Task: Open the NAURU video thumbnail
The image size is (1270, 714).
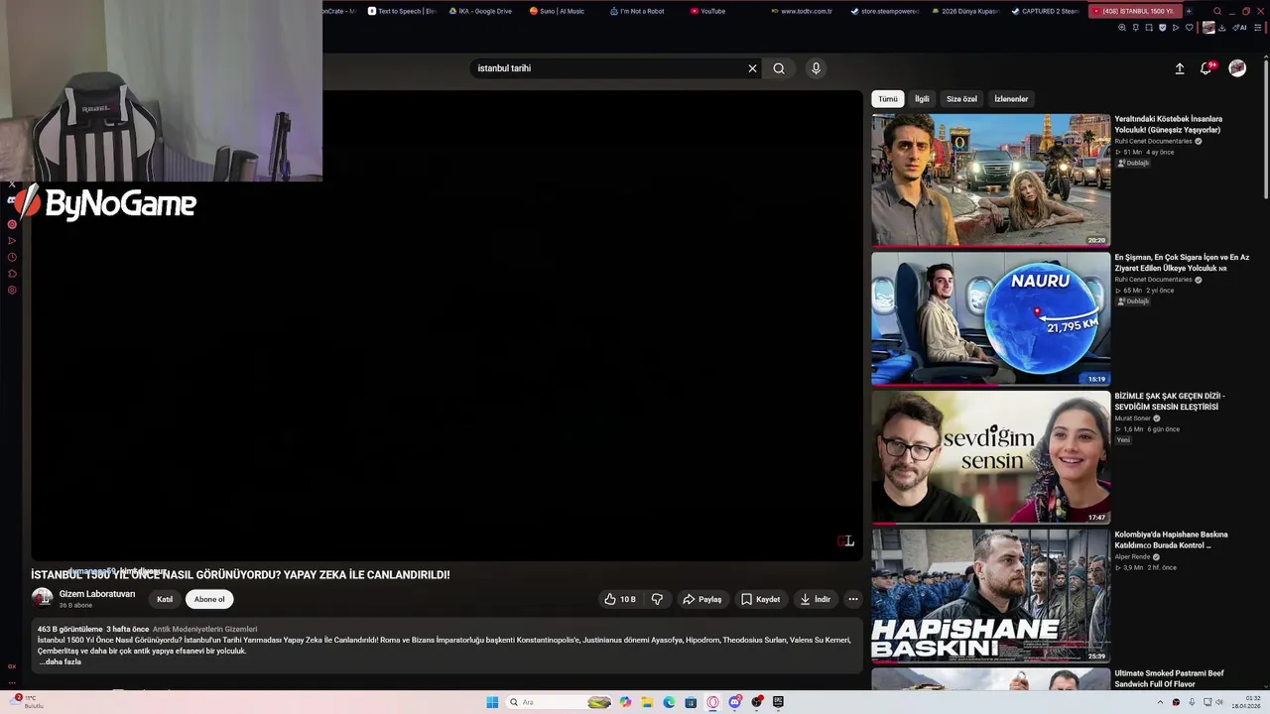Action: coord(991,318)
